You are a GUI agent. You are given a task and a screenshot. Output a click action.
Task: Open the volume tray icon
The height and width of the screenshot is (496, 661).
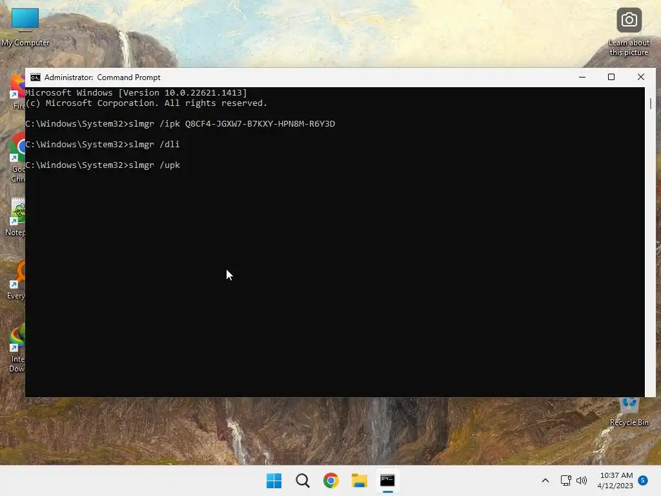coord(582,480)
